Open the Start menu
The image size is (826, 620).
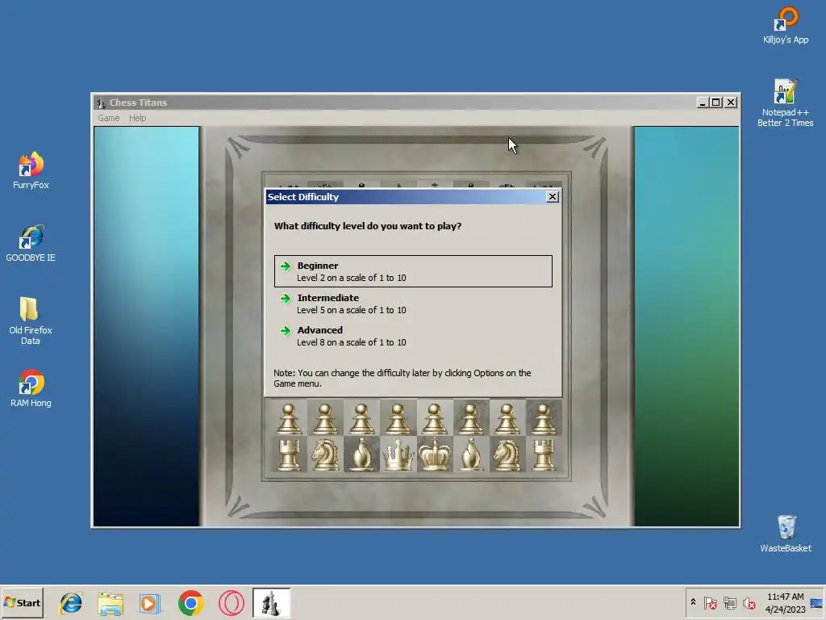tap(22, 602)
